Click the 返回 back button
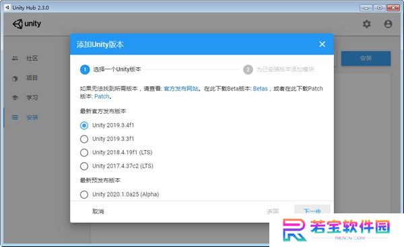 273,211
